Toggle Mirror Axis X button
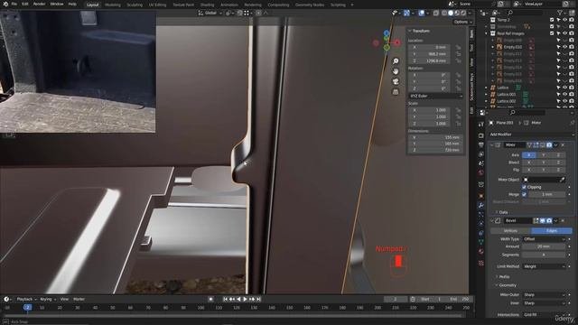This screenshot has height=325, width=578. point(529,155)
